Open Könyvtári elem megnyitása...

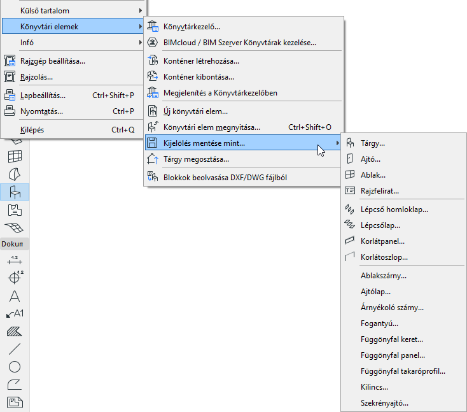point(243,127)
